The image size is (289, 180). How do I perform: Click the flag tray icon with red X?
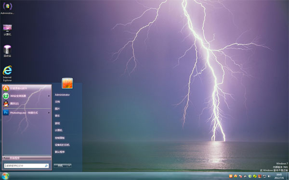click(240, 176)
